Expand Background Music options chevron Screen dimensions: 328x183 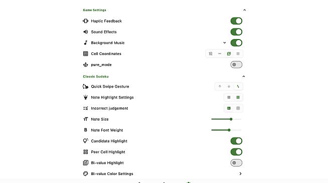coord(225,42)
